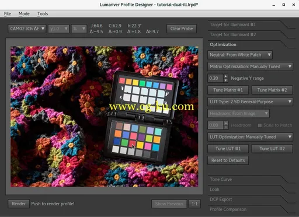
Task: Open the γ1.0 gamma dropdown
Action: 58,29
